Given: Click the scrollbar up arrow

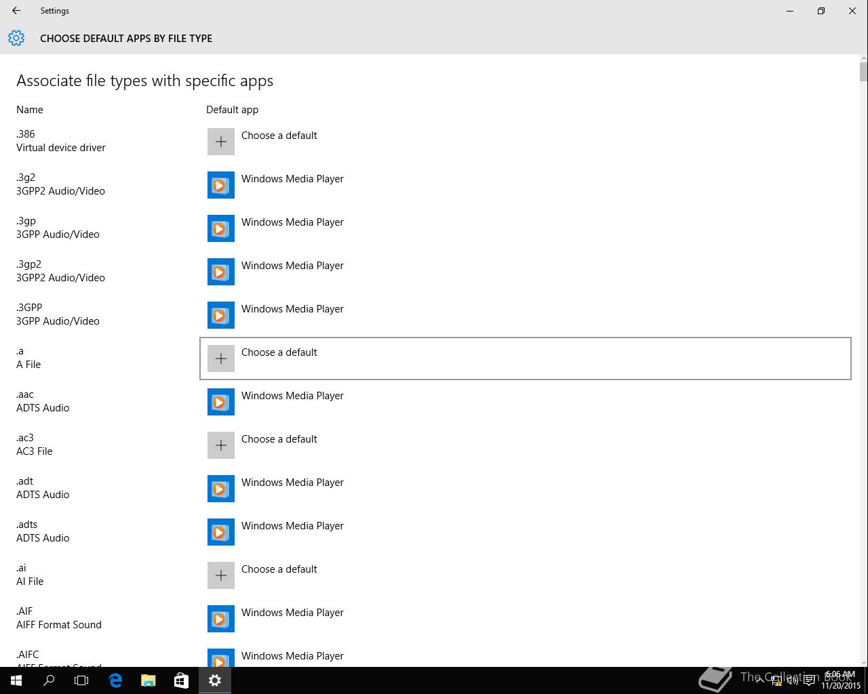Looking at the screenshot, I should click(863, 59).
